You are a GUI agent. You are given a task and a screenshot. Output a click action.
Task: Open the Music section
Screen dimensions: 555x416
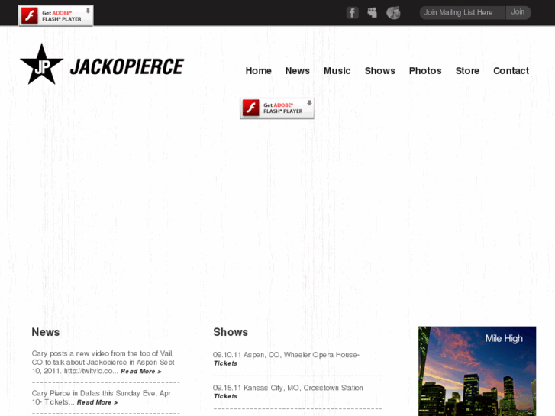(x=337, y=71)
